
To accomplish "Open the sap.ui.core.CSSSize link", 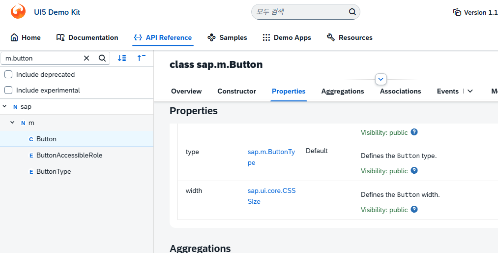I will [271, 196].
